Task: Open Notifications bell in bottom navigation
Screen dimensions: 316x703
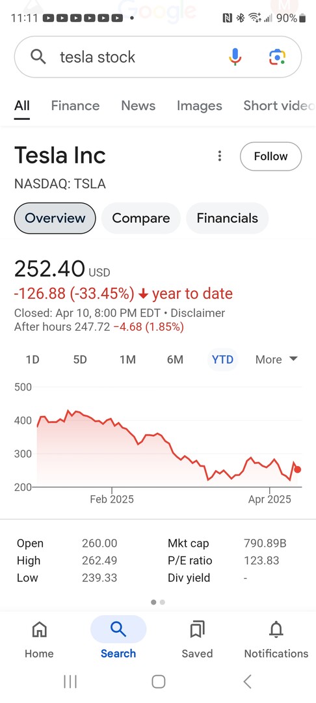Action: tap(276, 639)
